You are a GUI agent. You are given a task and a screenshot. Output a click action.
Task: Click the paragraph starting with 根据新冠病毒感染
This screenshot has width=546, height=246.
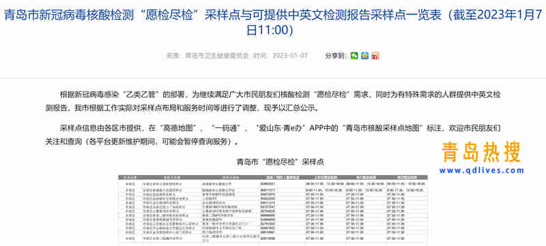pos(273,101)
